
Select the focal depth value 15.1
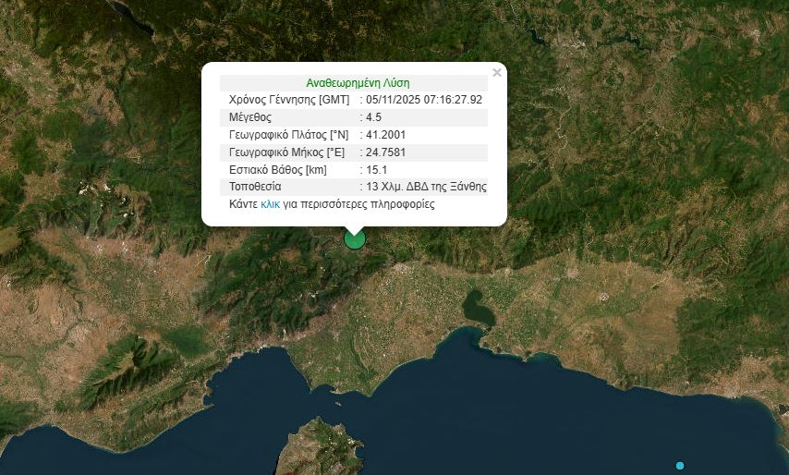[x=376, y=170]
